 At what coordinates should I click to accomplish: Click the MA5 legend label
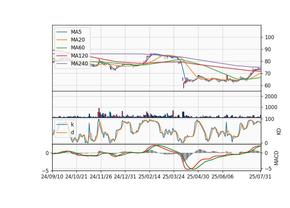pyautogui.click(x=76, y=32)
